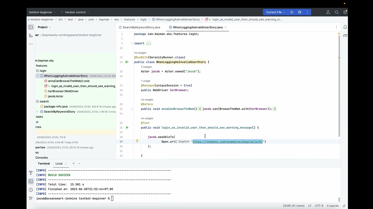Open terminal new-session options dropdown arrow
This screenshot has width=373, height=209.
[79, 163]
